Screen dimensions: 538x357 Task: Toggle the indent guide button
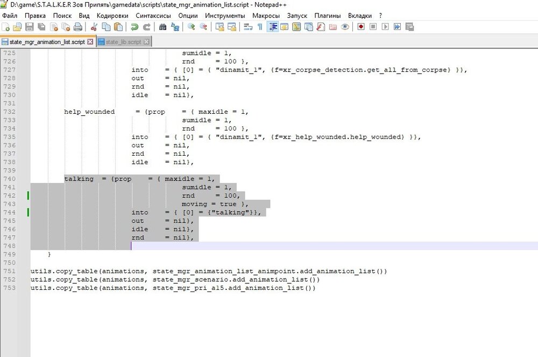click(272, 27)
